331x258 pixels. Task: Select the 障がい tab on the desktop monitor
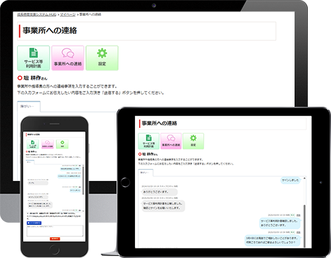pos(28,107)
